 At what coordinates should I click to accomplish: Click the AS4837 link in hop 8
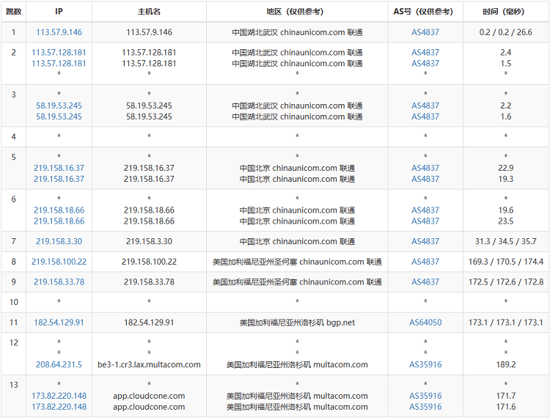tap(425, 262)
